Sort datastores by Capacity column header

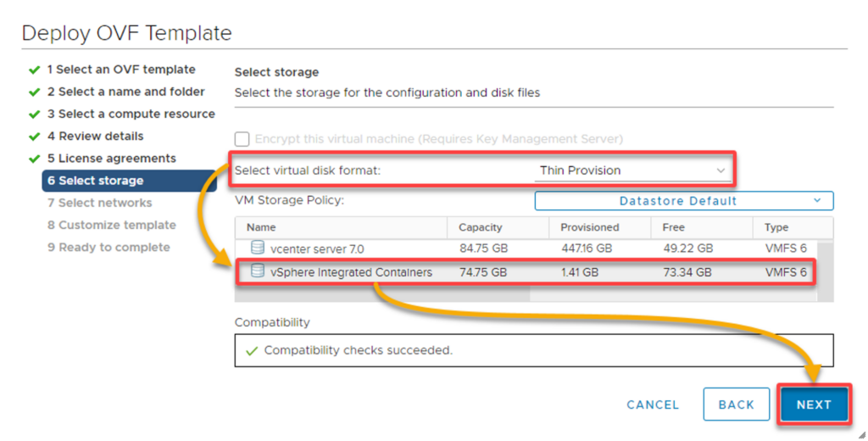480,227
